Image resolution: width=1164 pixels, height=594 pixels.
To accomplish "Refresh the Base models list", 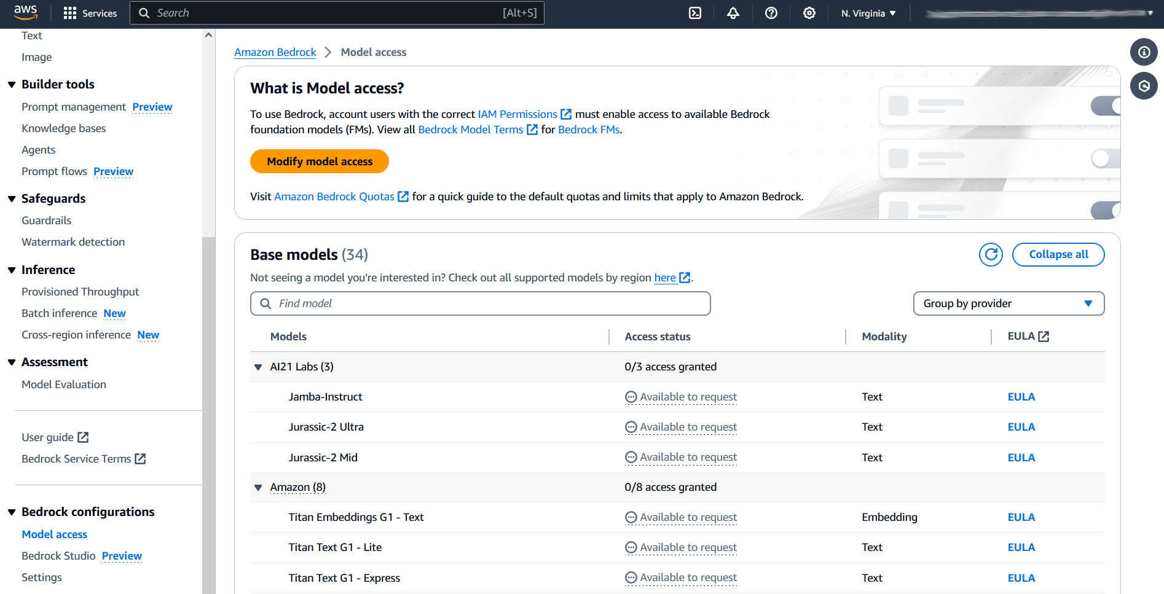I will 991,254.
